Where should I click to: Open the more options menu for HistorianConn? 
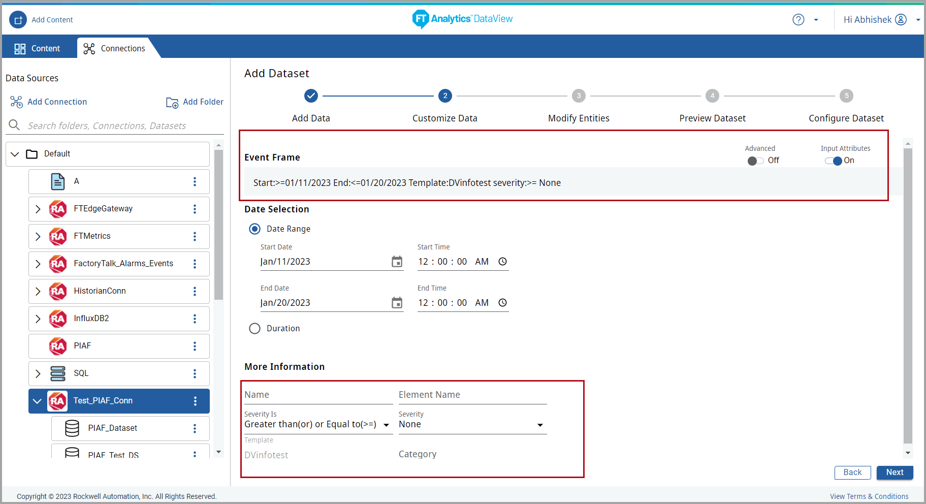click(195, 291)
